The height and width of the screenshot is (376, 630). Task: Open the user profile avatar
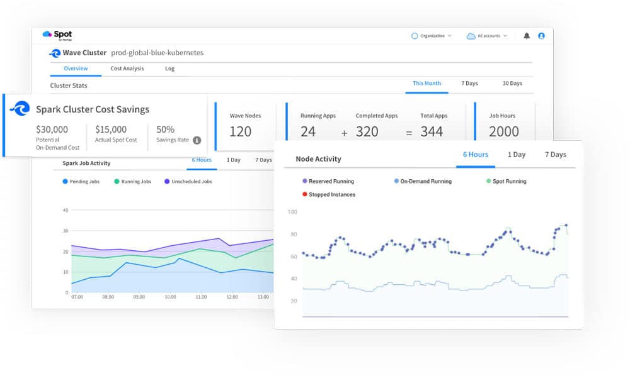[x=541, y=36]
